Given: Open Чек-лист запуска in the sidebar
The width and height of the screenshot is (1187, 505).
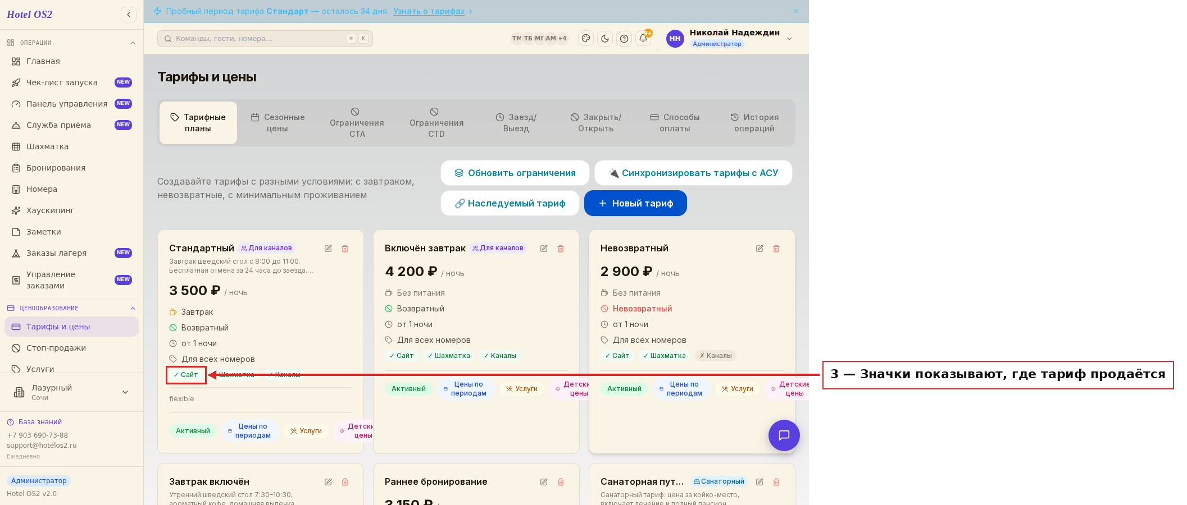Looking at the screenshot, I should (x=71, y=82).
